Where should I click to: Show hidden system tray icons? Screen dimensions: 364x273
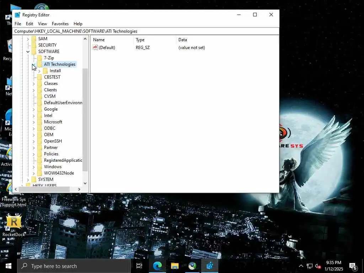coord(301,266)
